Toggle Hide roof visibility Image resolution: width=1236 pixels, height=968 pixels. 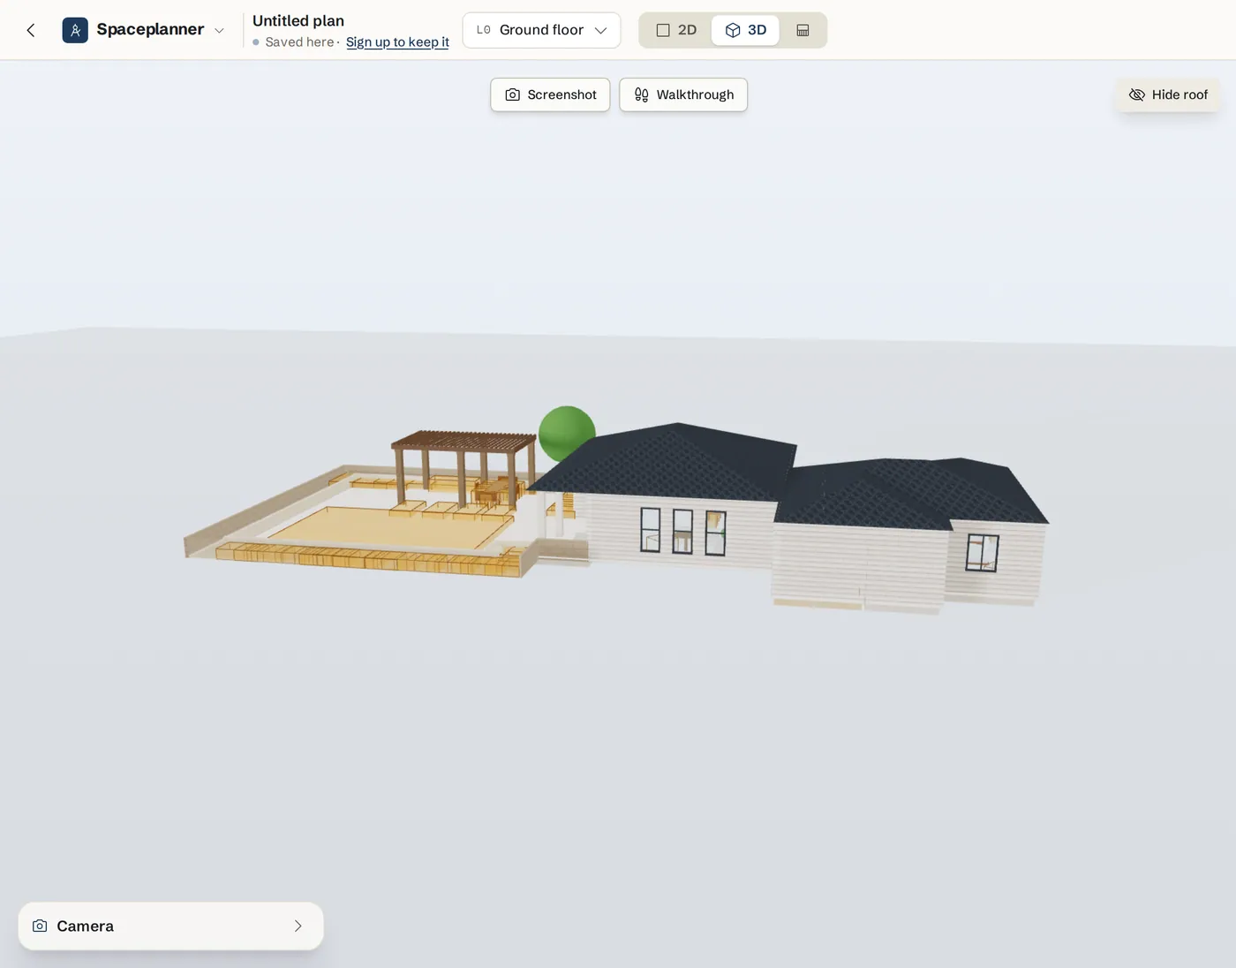1168,95
